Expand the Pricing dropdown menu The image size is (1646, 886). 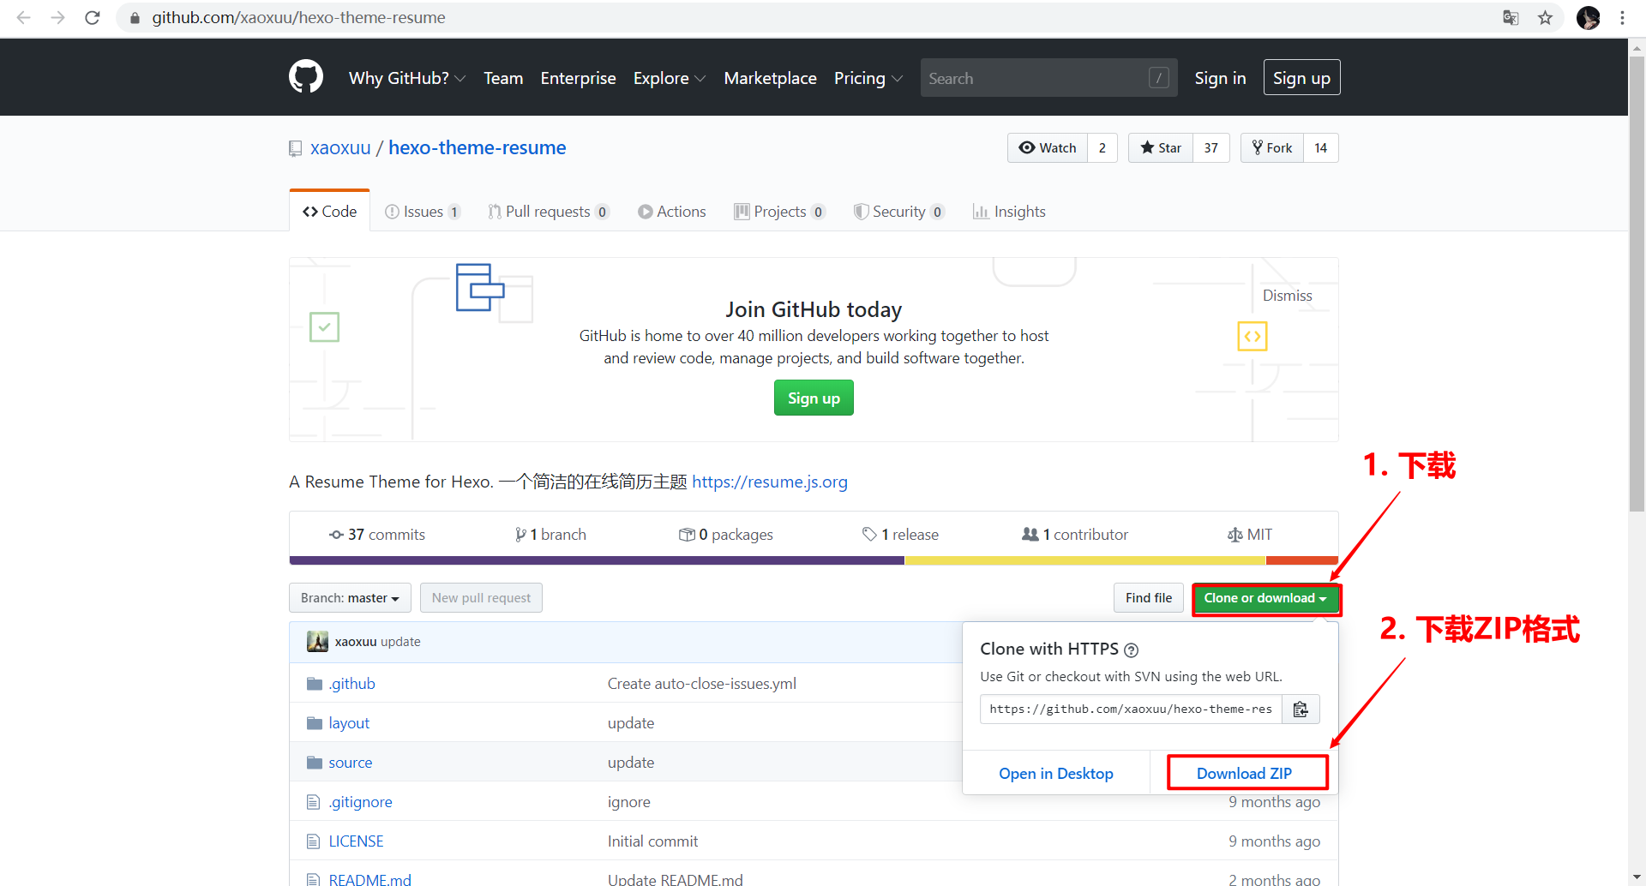[x=868, y=78]
